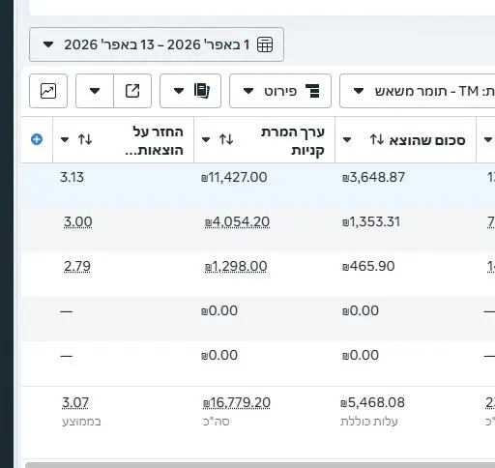495x468 pixels.
Task: Select the amount spent ₪3,648.87
Action: click(373, 177)
